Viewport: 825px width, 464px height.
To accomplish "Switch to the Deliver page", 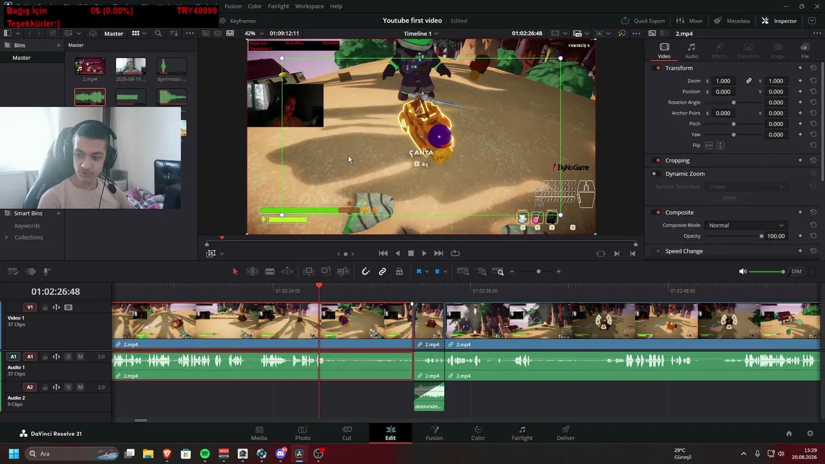I will click(x=566, y=433).
